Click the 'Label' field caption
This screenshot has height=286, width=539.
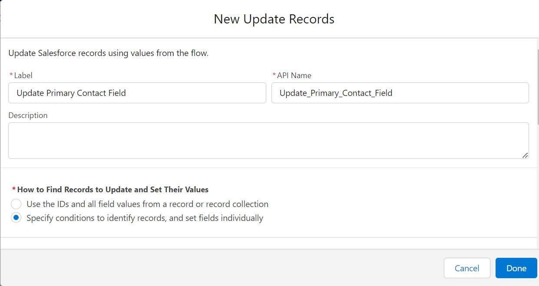click(23, 76)
